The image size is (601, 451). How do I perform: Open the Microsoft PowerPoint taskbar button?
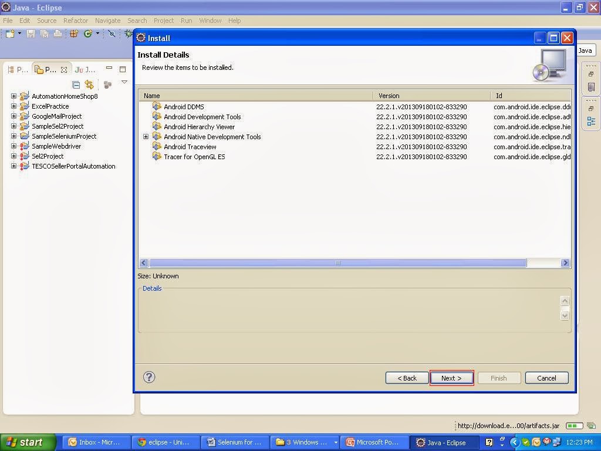pyautogui.click(x=374, y=442)
